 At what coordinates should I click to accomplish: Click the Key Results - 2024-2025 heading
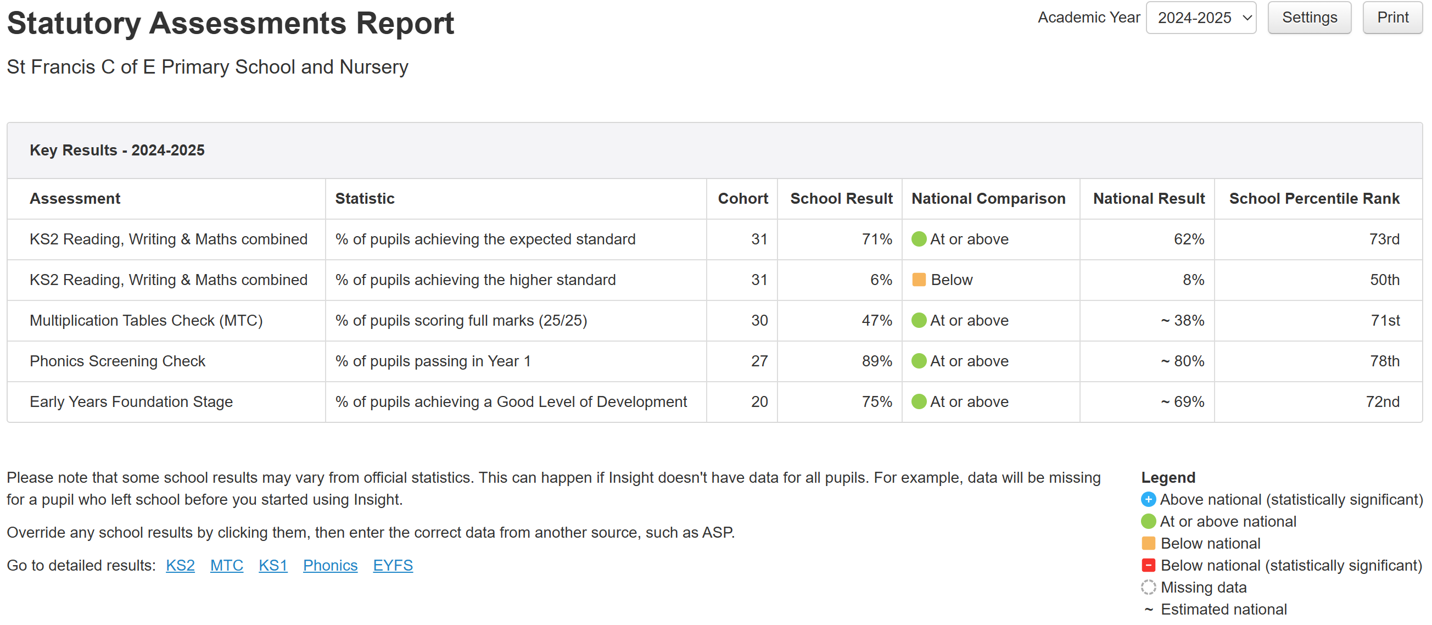(x=117, y=150)
